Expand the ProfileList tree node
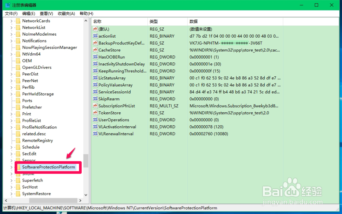This screenshot has width=342, height=214. 11,121
